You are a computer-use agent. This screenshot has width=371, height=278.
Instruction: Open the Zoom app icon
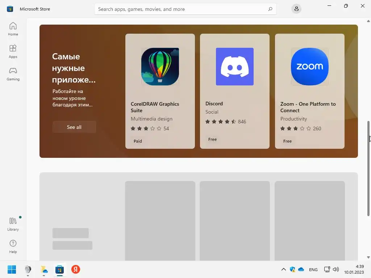(x=309, y=67)
